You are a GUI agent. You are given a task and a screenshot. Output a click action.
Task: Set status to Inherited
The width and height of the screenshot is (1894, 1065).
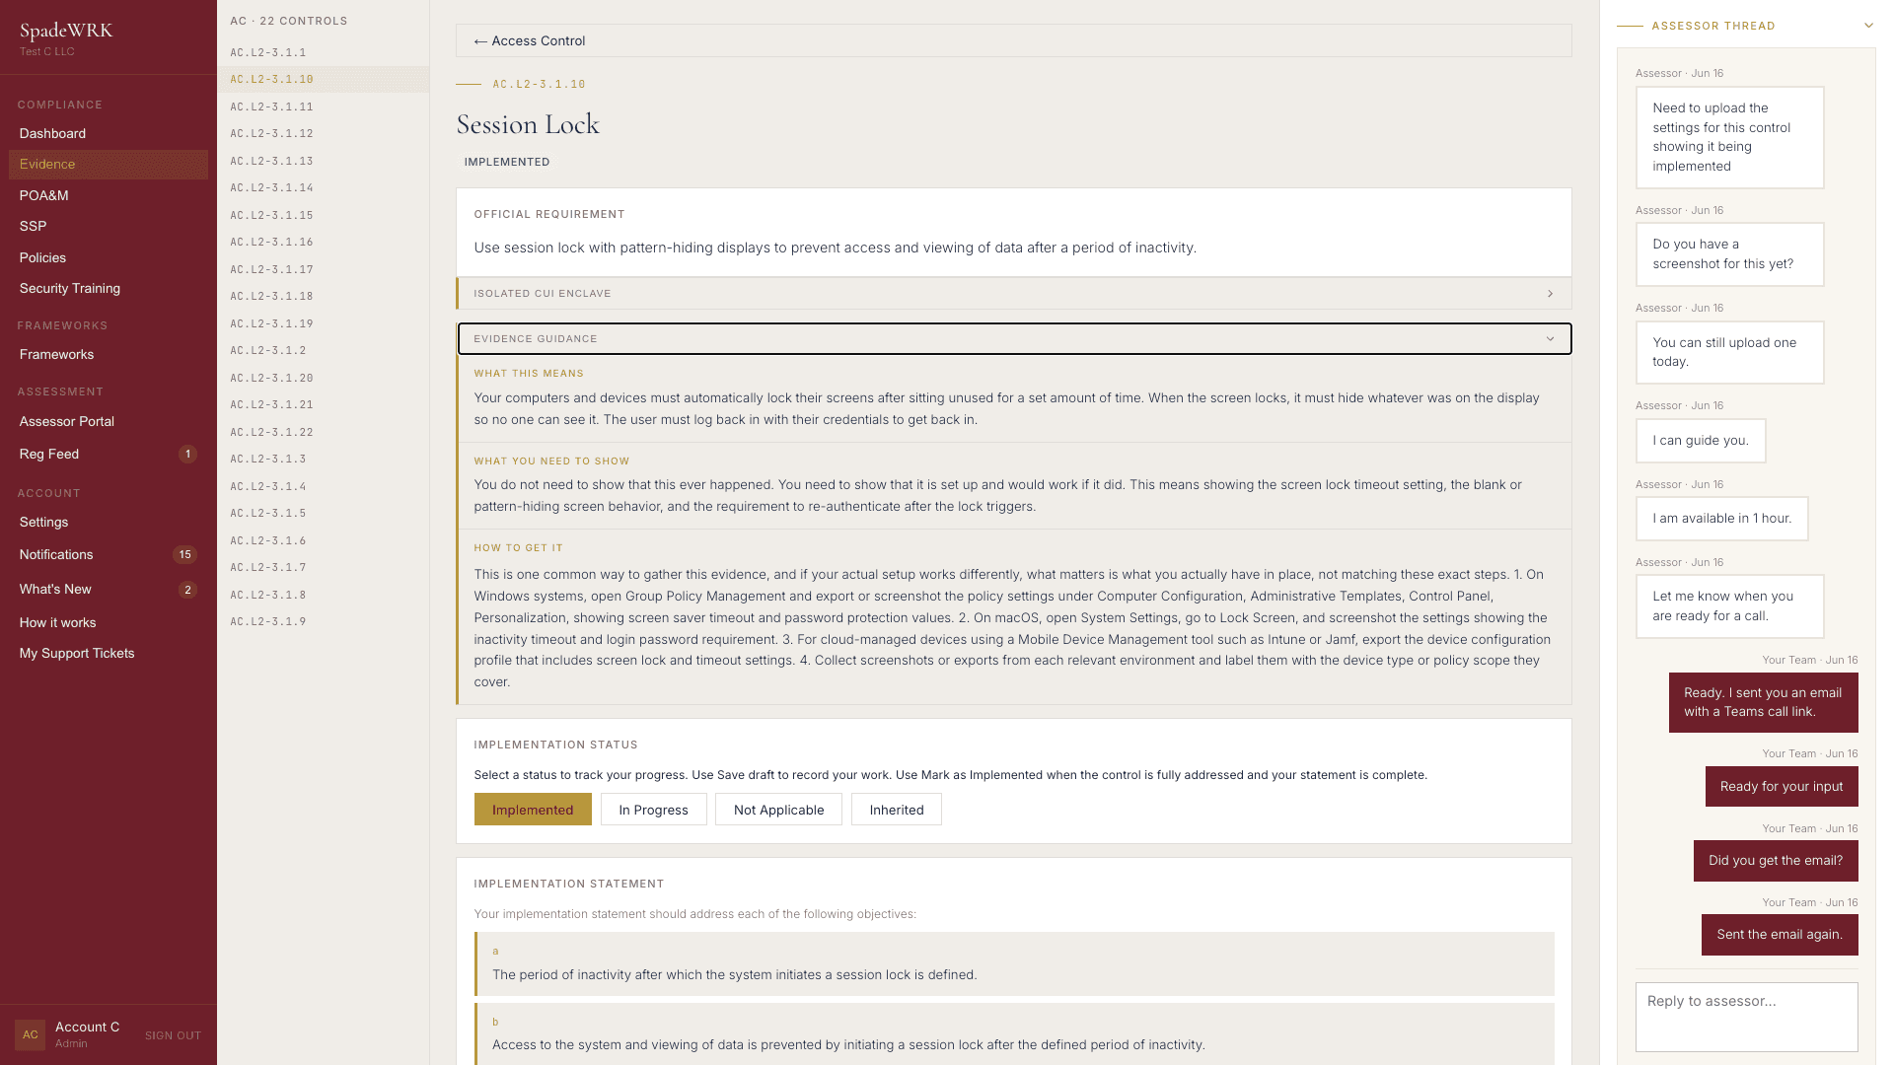coord(896,810)
